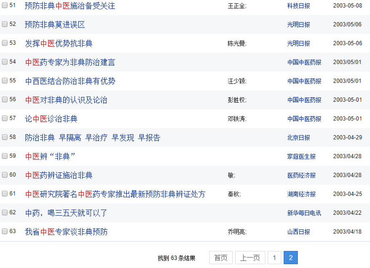
Task: Click date 2003/04/18 in row 63
Action: tap(347, 232)
